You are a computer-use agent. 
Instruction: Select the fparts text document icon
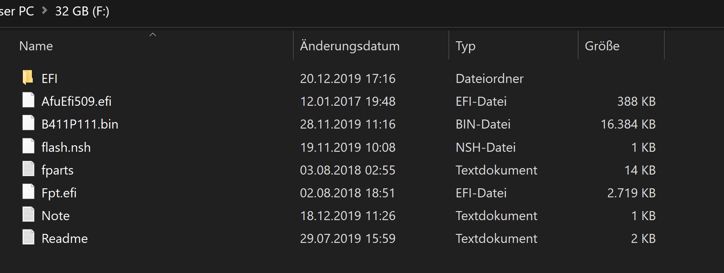click(x=28, y=169)
